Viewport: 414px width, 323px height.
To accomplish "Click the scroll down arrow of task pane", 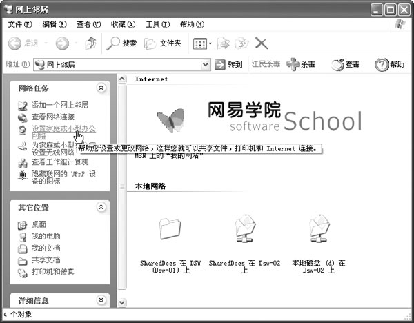I will [121, 302].
